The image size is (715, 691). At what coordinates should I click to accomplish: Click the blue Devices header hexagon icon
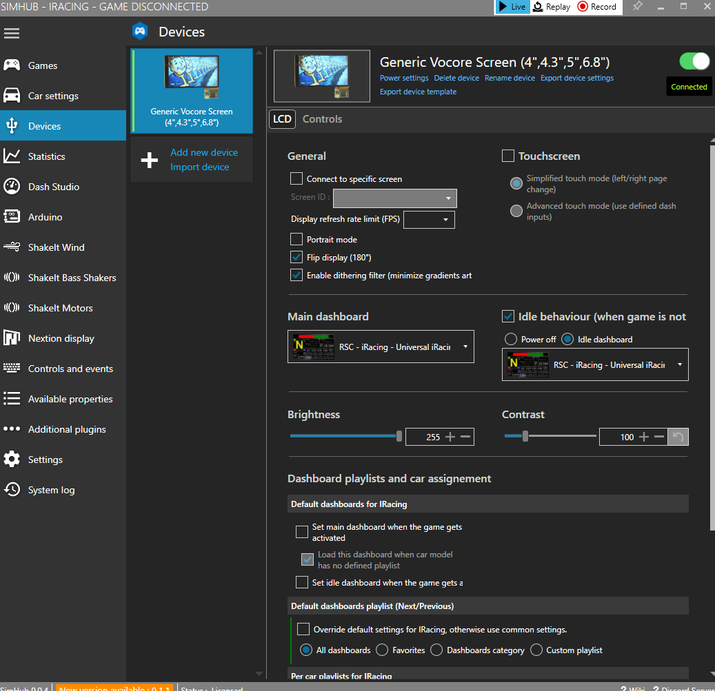[x=140, y=32]
